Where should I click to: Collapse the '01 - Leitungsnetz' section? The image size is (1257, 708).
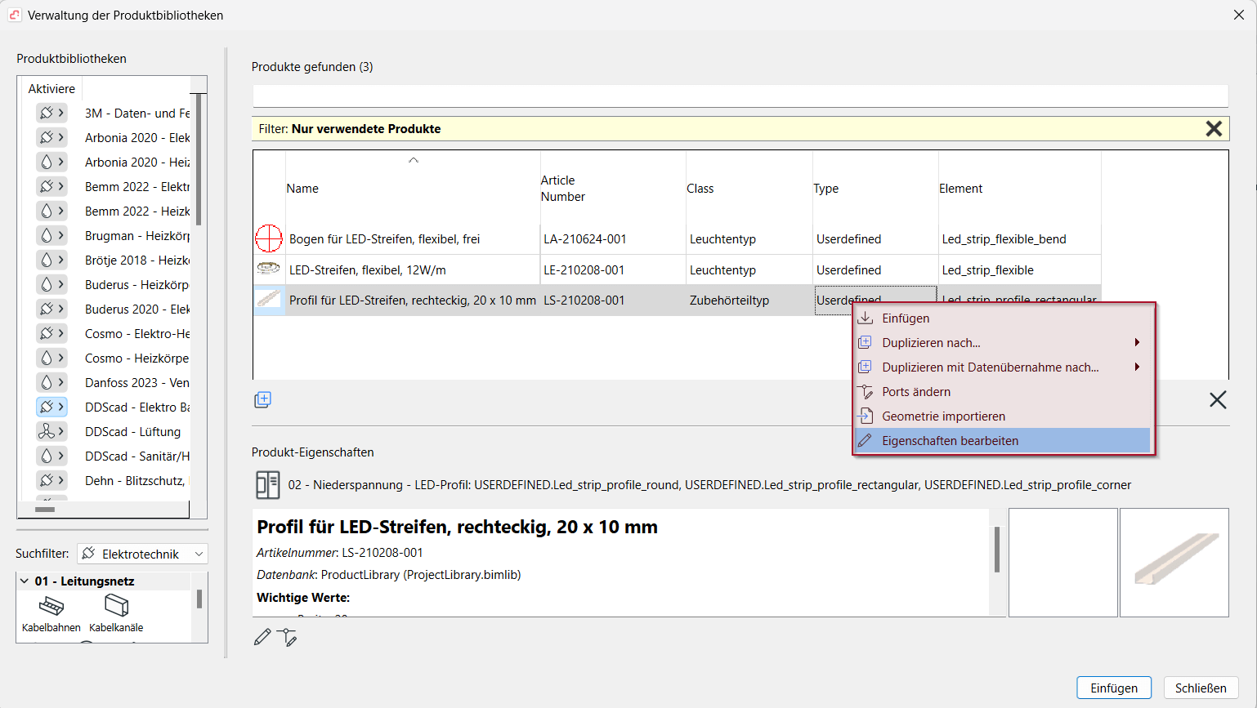(x=25, y=581)
